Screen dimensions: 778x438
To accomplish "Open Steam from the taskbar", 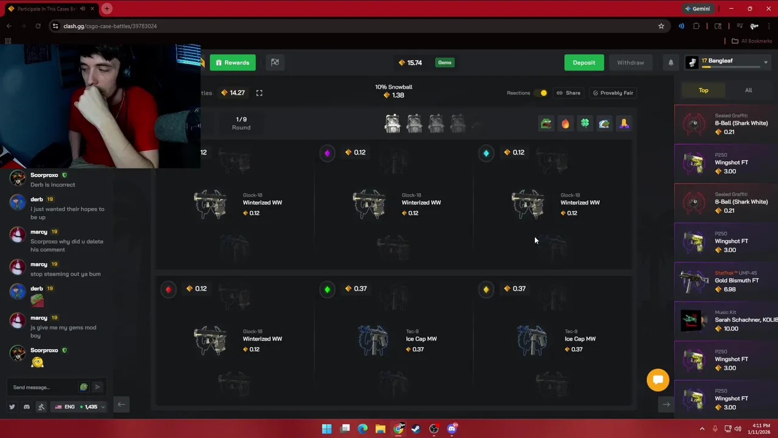I will (x=416, y=429).
